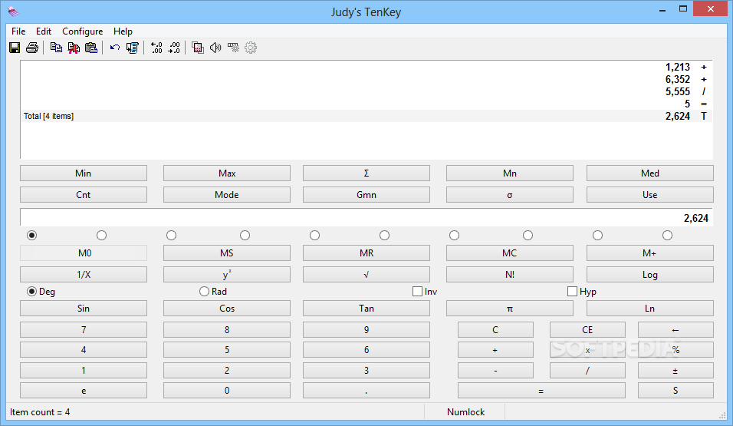Click the app icon in the title bar
The image size is (733, 426).
tap(14, 12)
